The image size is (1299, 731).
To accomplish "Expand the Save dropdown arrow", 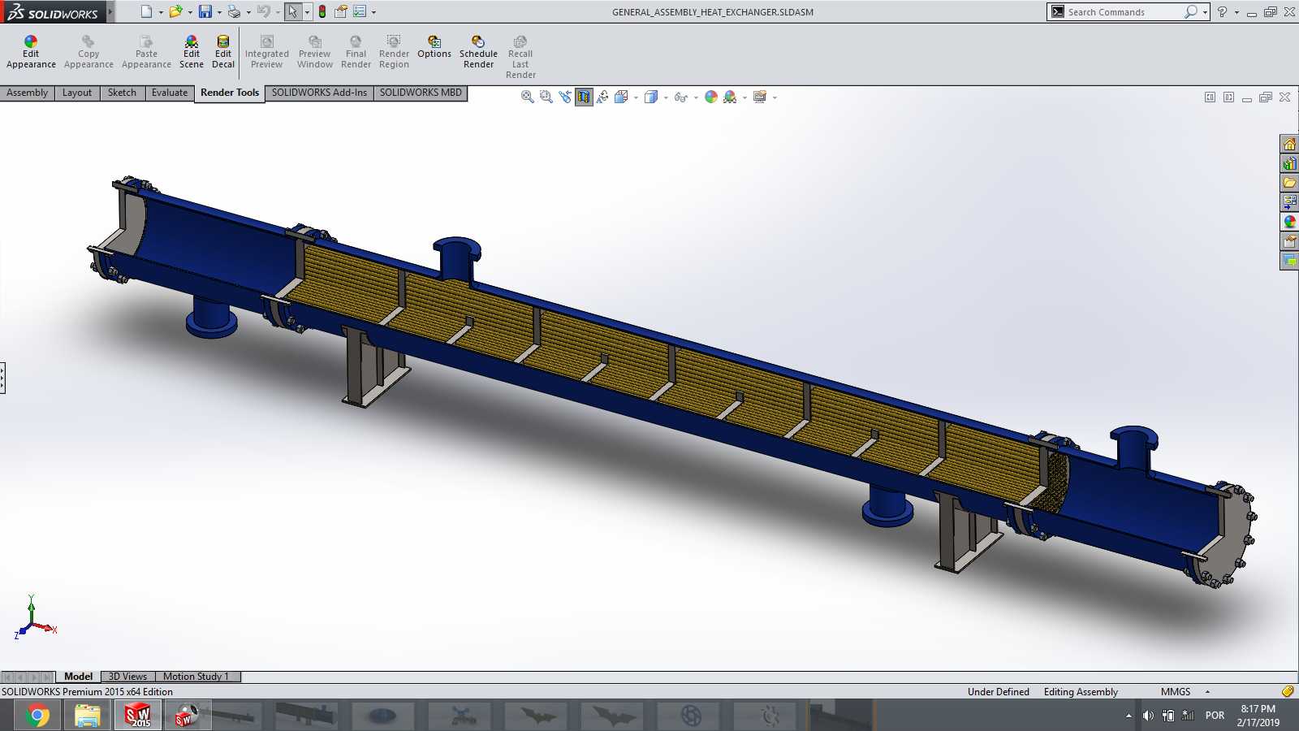I will 219,12.
